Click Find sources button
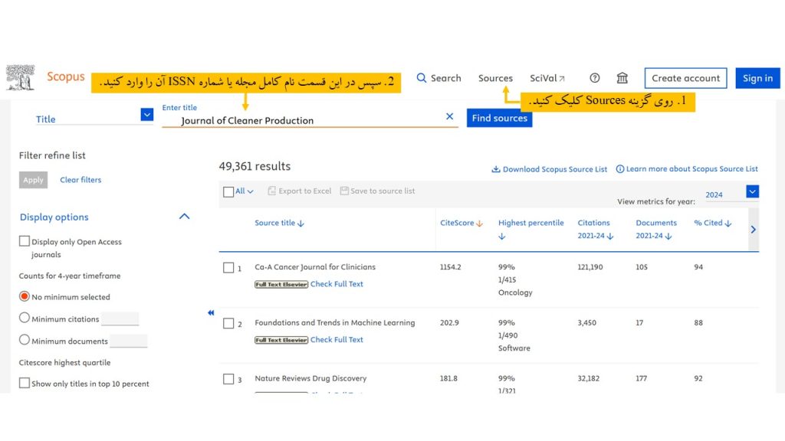This screenshot has height=441, width=785. coord(499,118)
